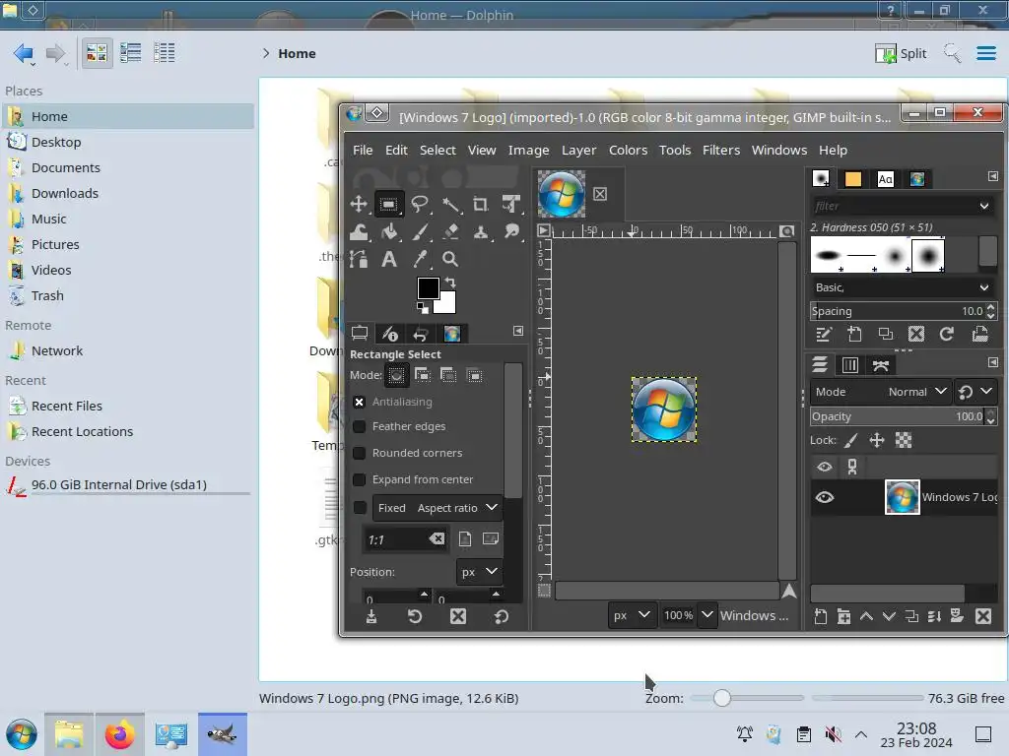The height and width of the screenshot is (756, 1009).
Task: Click Split button in Dolphin toolbar
Action: coord(901,53)
